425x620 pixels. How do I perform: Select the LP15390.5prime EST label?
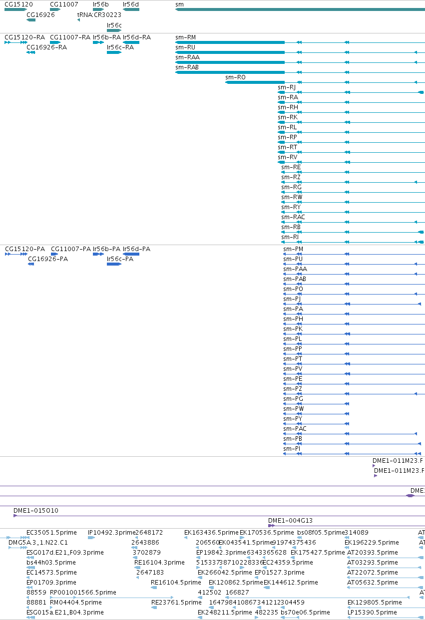coord(373,613)
